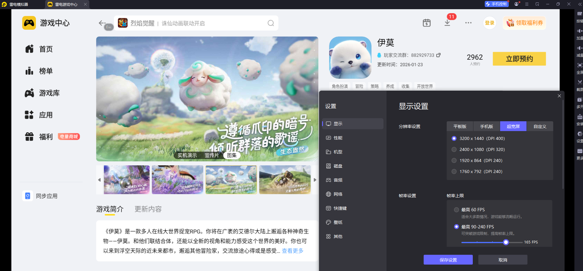Close the settings dialog
Screen dimensions: 583x271
tap(559, 96)
